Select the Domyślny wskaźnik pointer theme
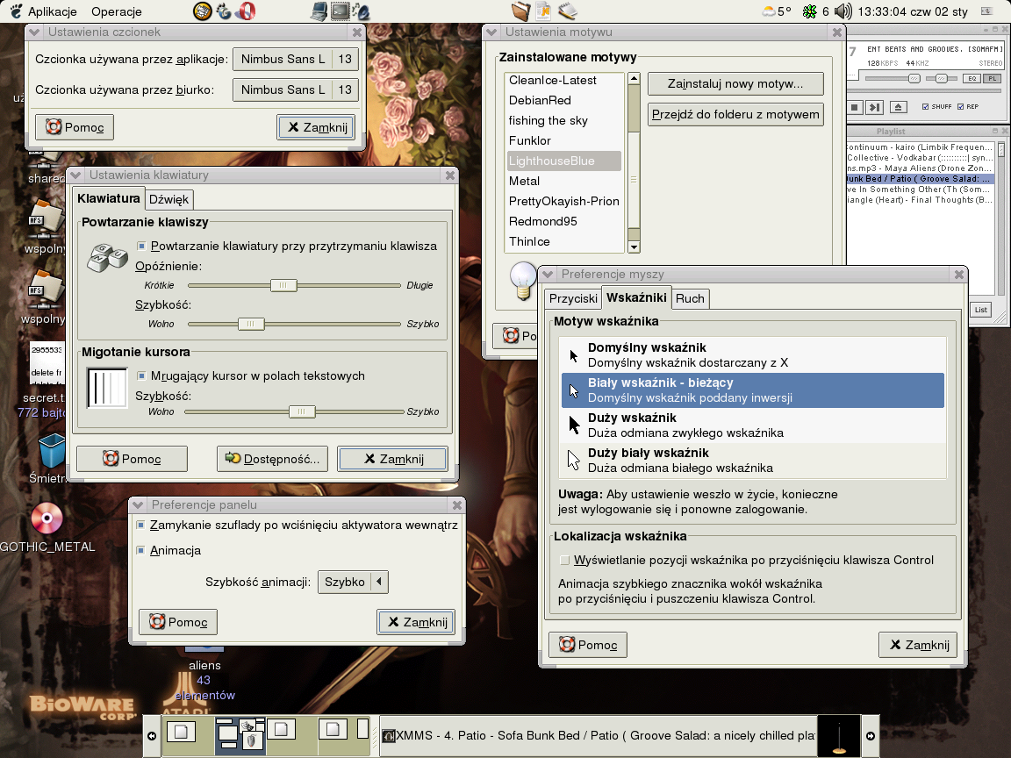 tap(752, 355)
